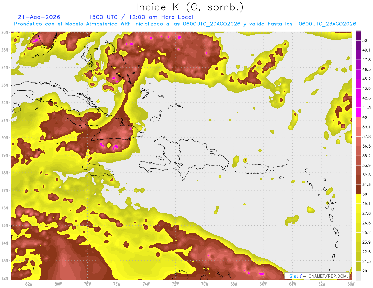
Task: Click the "49.1" color bar value
Action: coord(367,50)
